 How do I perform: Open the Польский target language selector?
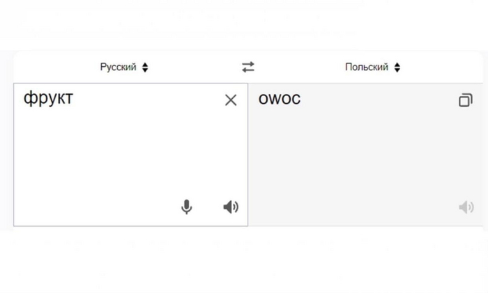pos(372,68)
